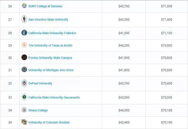Click the Cal State Sacramento logo icon
188x129 pixels.
(x=24, y=97)
